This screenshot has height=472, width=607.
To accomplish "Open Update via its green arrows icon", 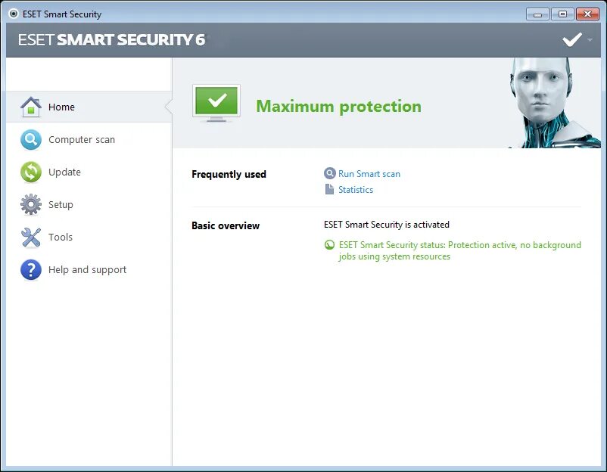I will [x=31, y=172].
